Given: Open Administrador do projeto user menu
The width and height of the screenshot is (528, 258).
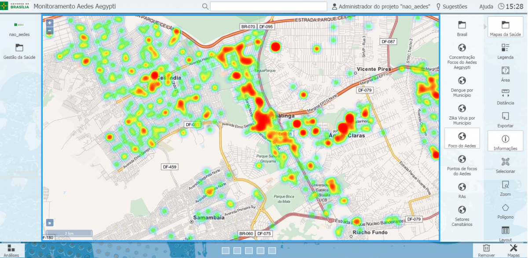Looking at the screenshot, I should 381,7.
